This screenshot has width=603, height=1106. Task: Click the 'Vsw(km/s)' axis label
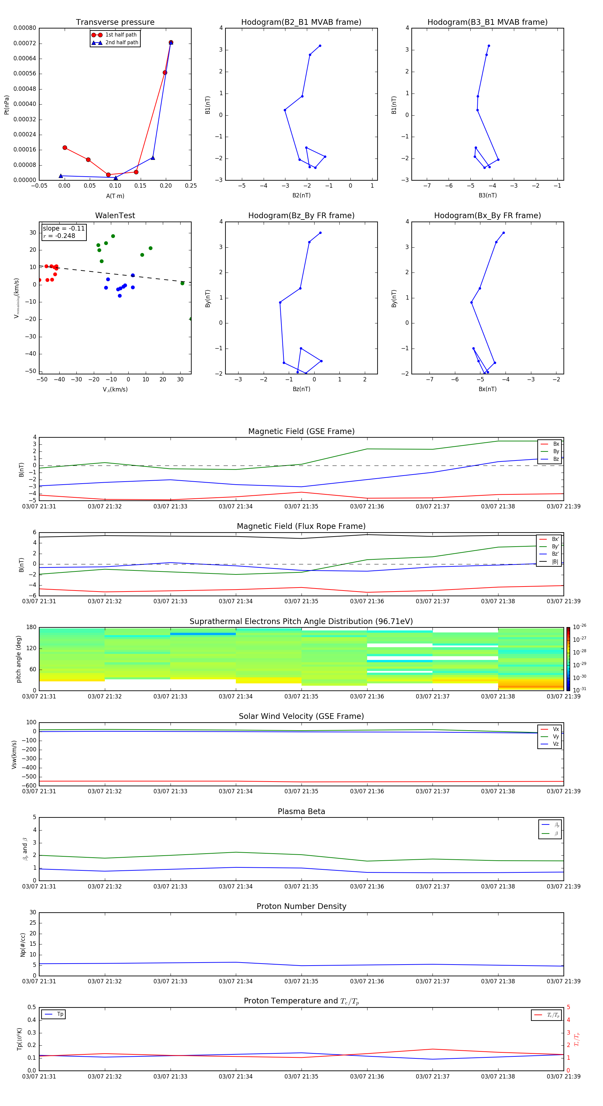tap(14, 754)
